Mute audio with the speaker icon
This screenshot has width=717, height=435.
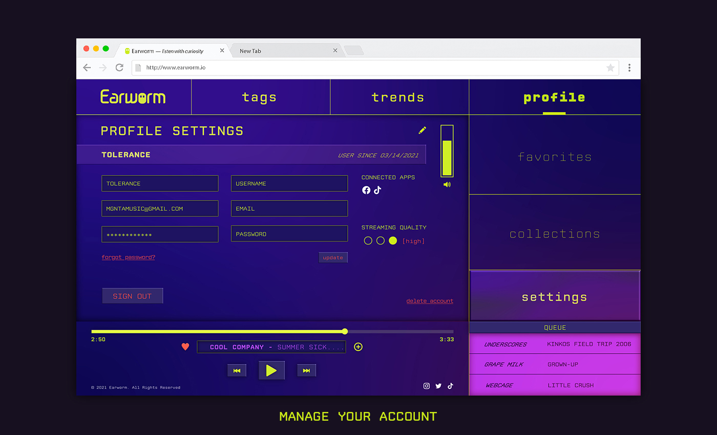(447, 184)
